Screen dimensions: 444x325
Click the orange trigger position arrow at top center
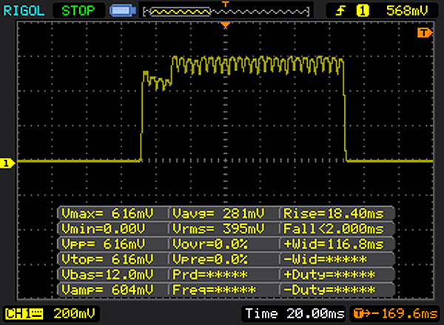coord(226,26)
